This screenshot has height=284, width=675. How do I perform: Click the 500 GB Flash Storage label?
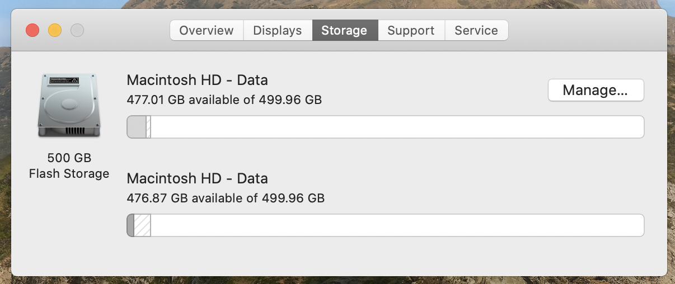(x=69, y=166)
